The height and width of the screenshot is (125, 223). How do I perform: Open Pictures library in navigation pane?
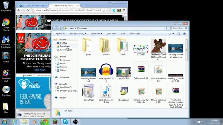[63, 67]
